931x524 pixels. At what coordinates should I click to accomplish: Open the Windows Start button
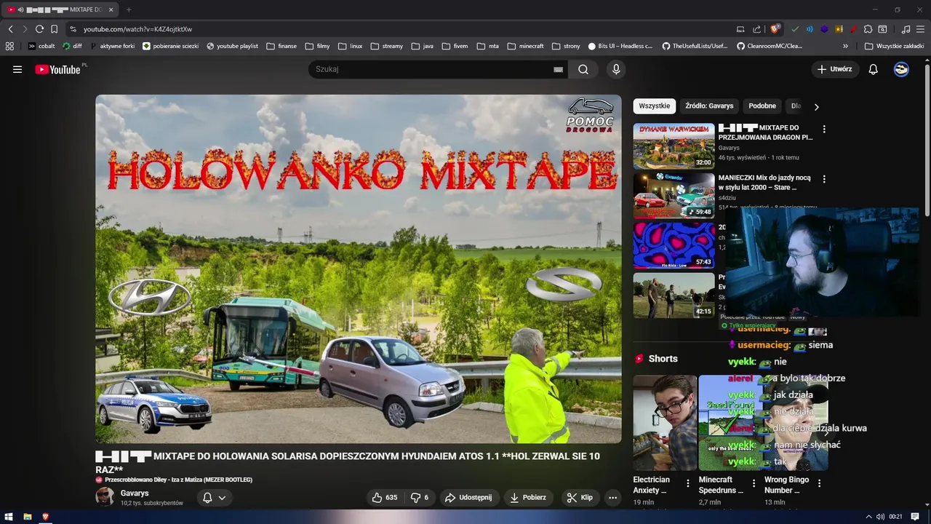click(10, 517)
